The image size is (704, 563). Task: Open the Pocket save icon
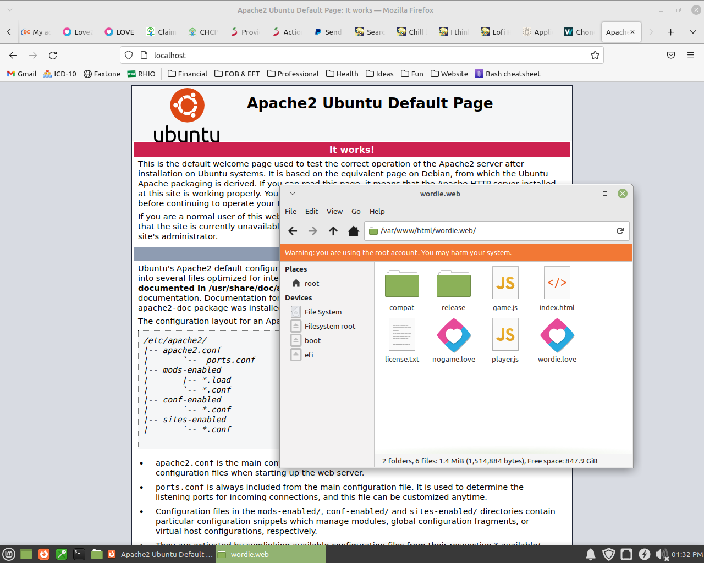pyautogui.click(x=671, y=55)
